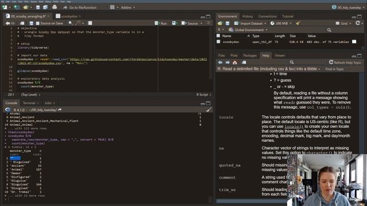Open the Plots tab

234,56
